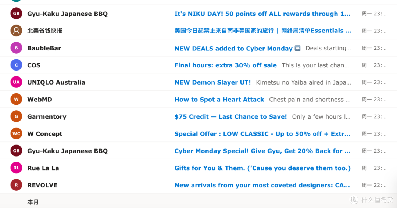The width and height of the screenshot is (397, 208).
Task: Open How to Spot a Heart Attack email
Action: point(219,100)
